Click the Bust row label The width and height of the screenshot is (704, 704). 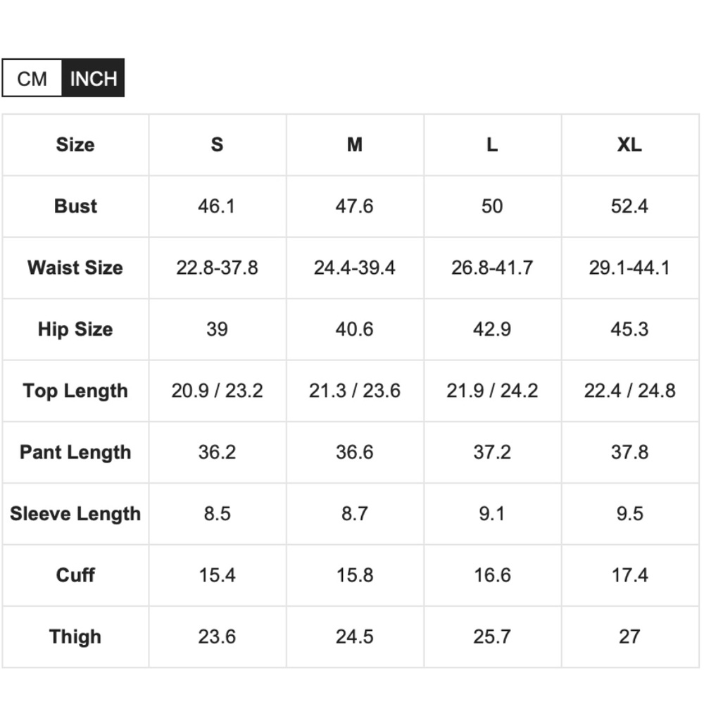pos(75,206)
